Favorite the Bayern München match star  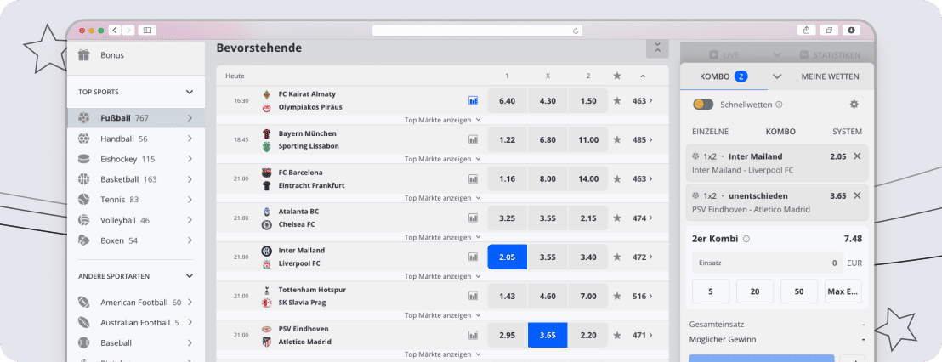pos(616,139)
